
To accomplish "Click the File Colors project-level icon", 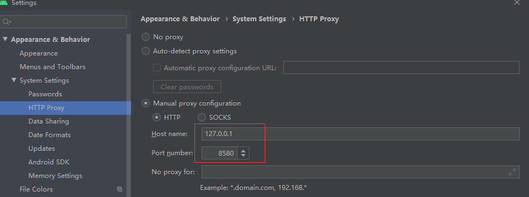I will click(119, 189).
